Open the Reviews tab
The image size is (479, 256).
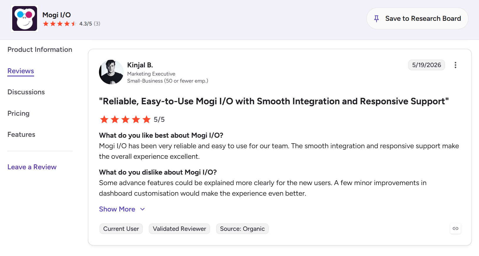point(21,71)
